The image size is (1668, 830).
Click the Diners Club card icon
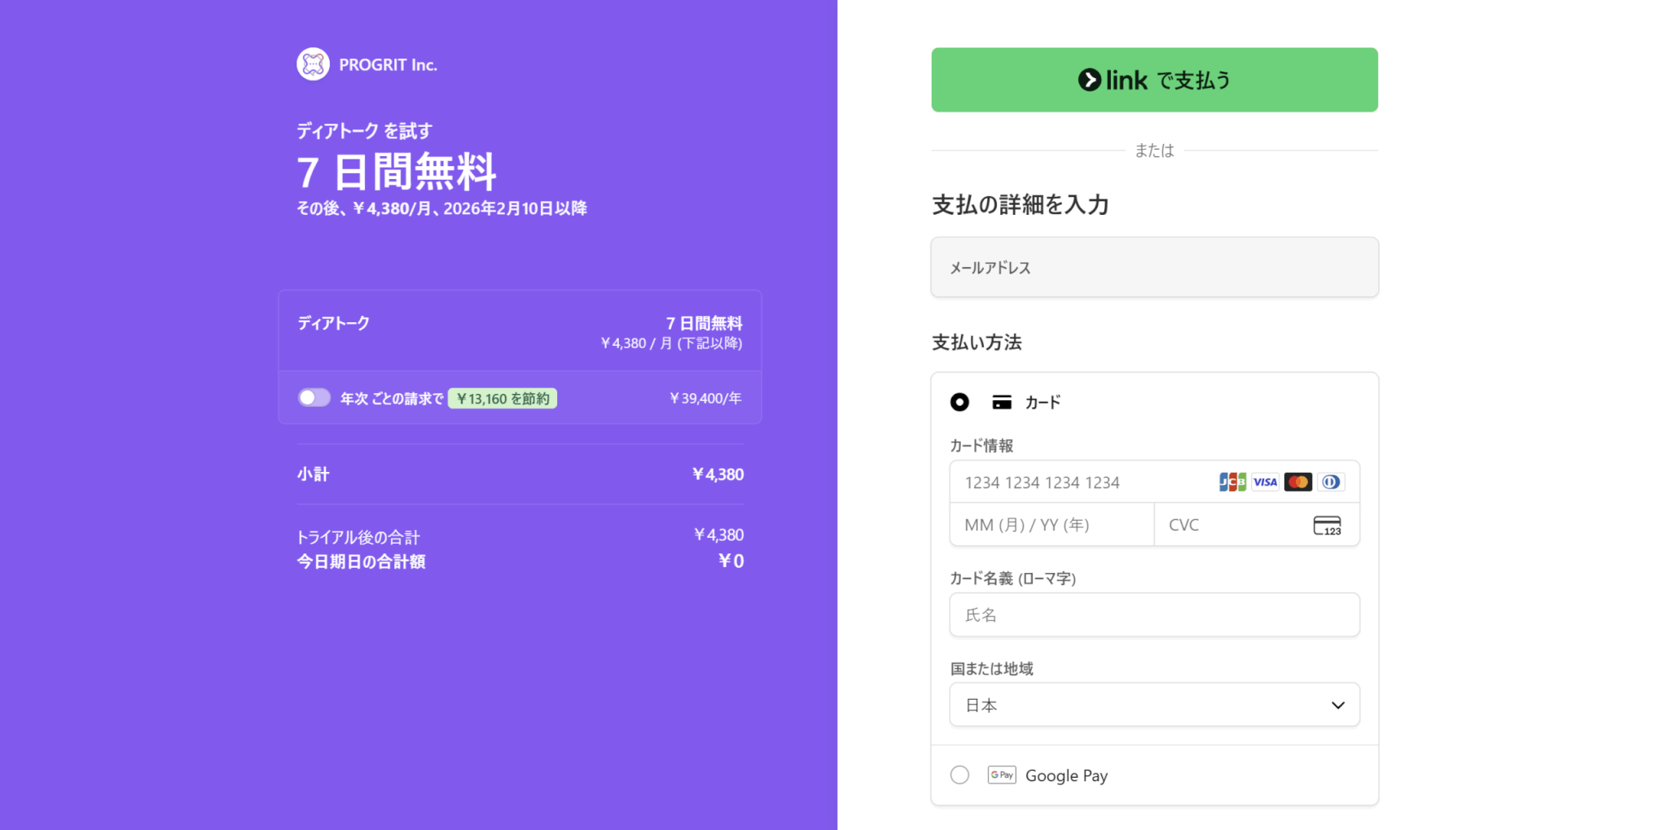point(1330,483)
